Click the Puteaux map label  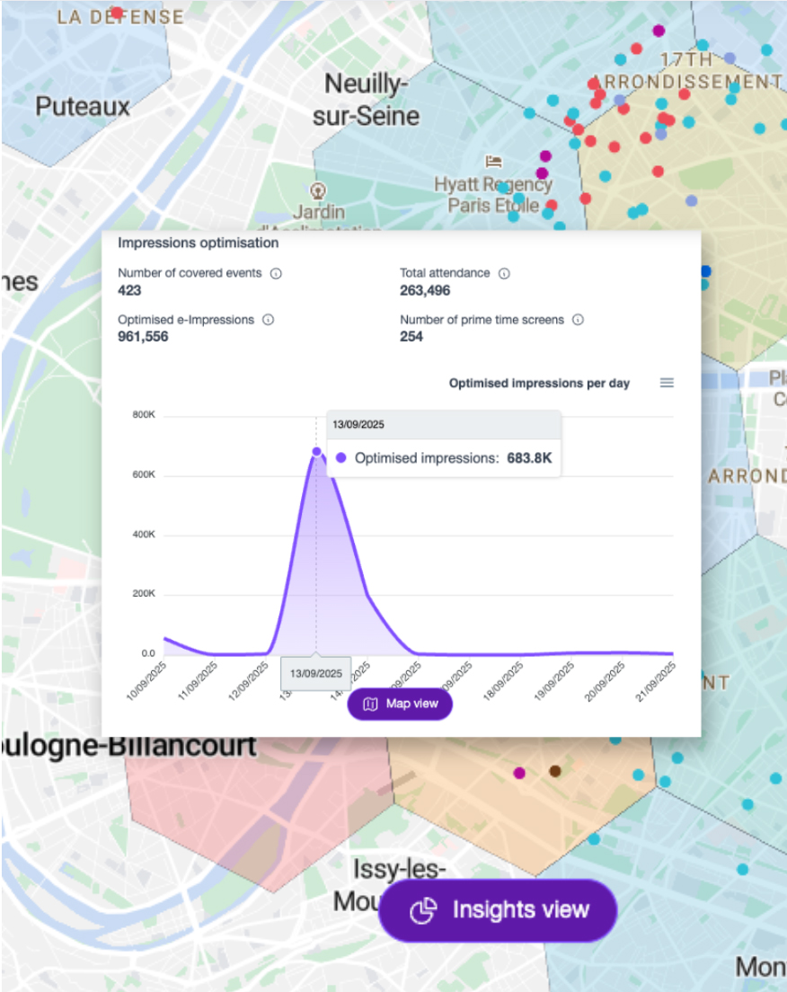pyautogui.click(x=83, y=107)
